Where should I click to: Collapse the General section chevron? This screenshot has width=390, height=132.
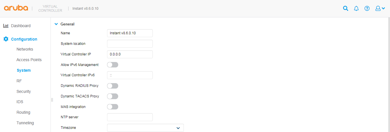[x=56, y=24]
